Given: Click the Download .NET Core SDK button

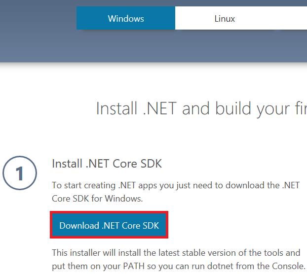Looking at the screenshot, I should [x=109, y=225].
